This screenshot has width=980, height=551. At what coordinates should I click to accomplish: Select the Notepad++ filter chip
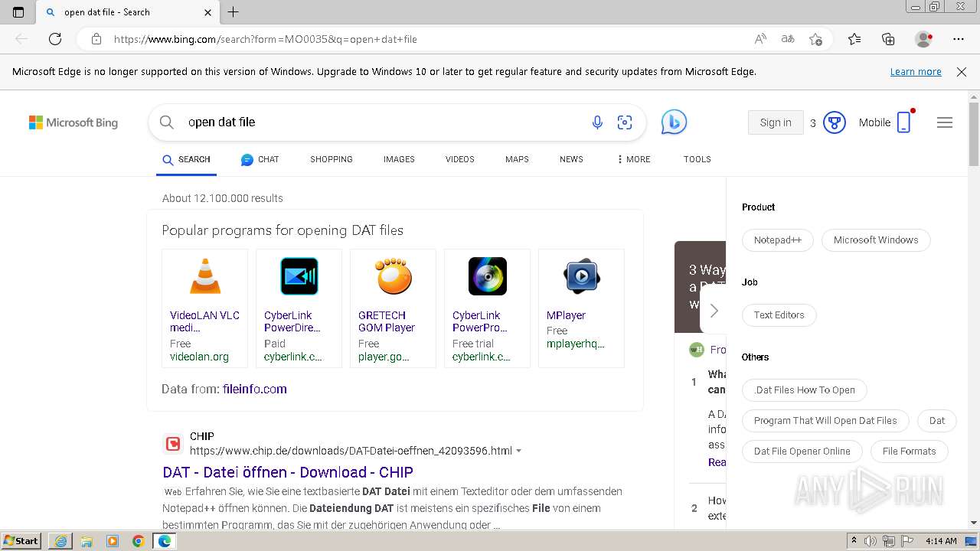778,240
